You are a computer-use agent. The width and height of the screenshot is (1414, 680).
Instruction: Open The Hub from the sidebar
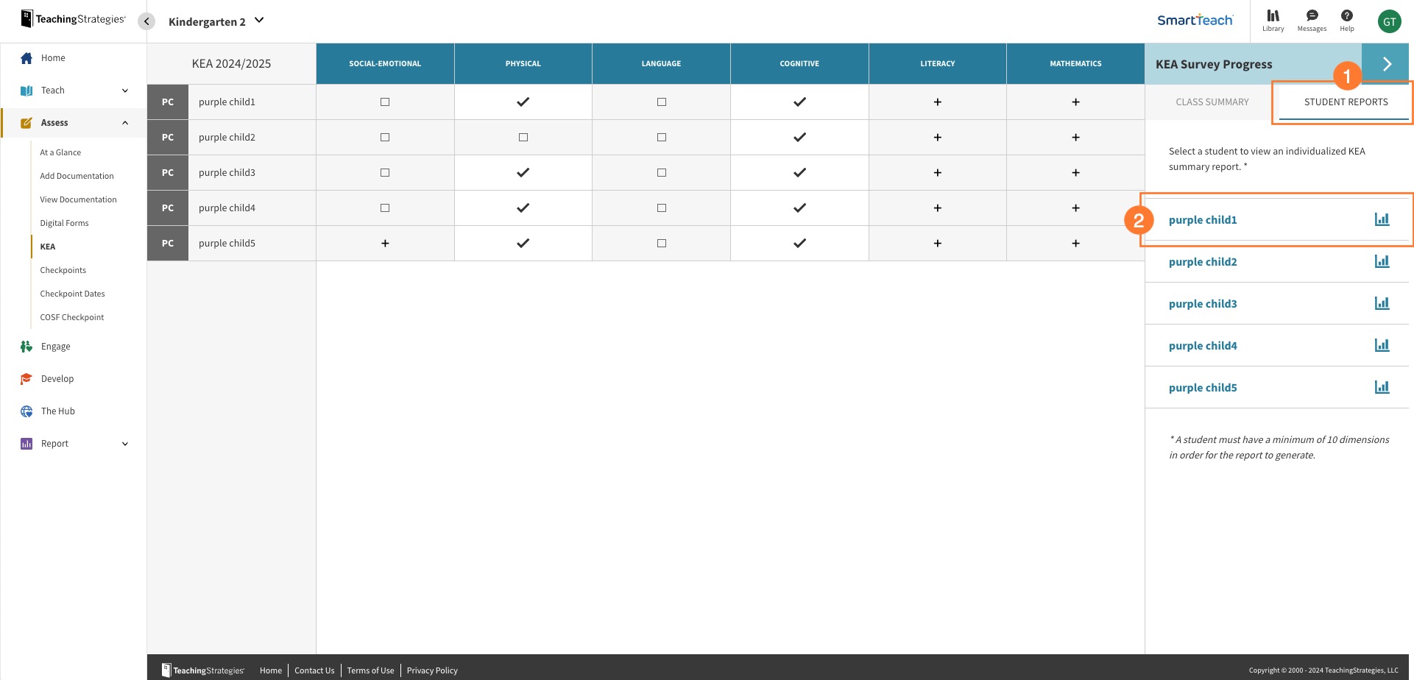[x=26, y=411]
